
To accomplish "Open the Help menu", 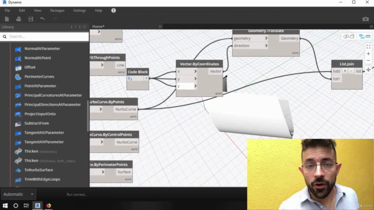I will coord(99,10).
